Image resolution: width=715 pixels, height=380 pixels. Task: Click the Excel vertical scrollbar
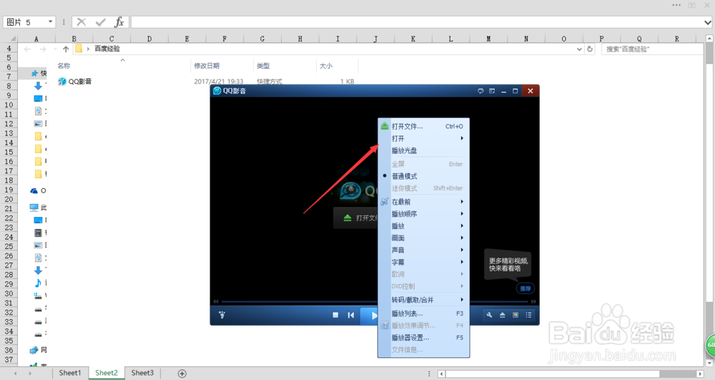[709, 201]
